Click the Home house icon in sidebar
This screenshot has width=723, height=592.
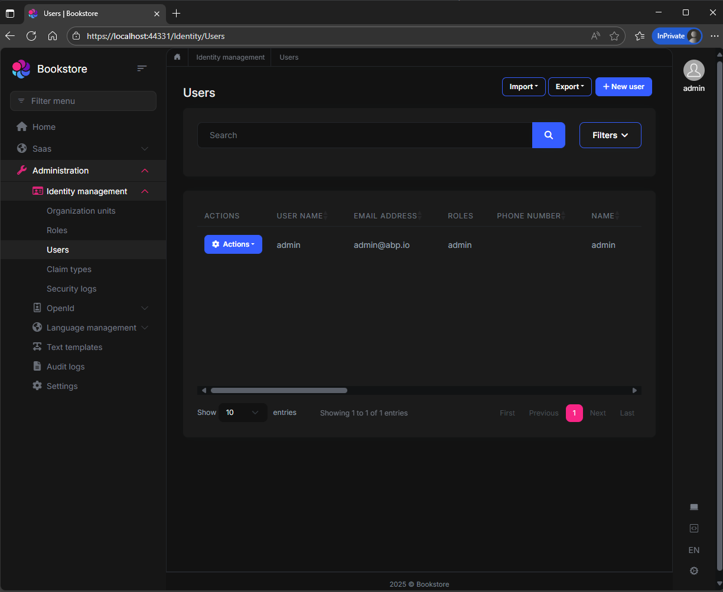tap(22, 127)
